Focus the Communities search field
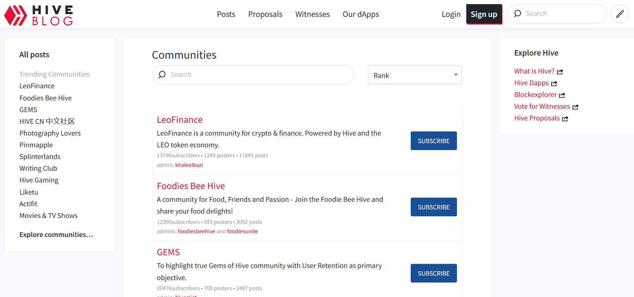634x297 pixels. (253, 75)
